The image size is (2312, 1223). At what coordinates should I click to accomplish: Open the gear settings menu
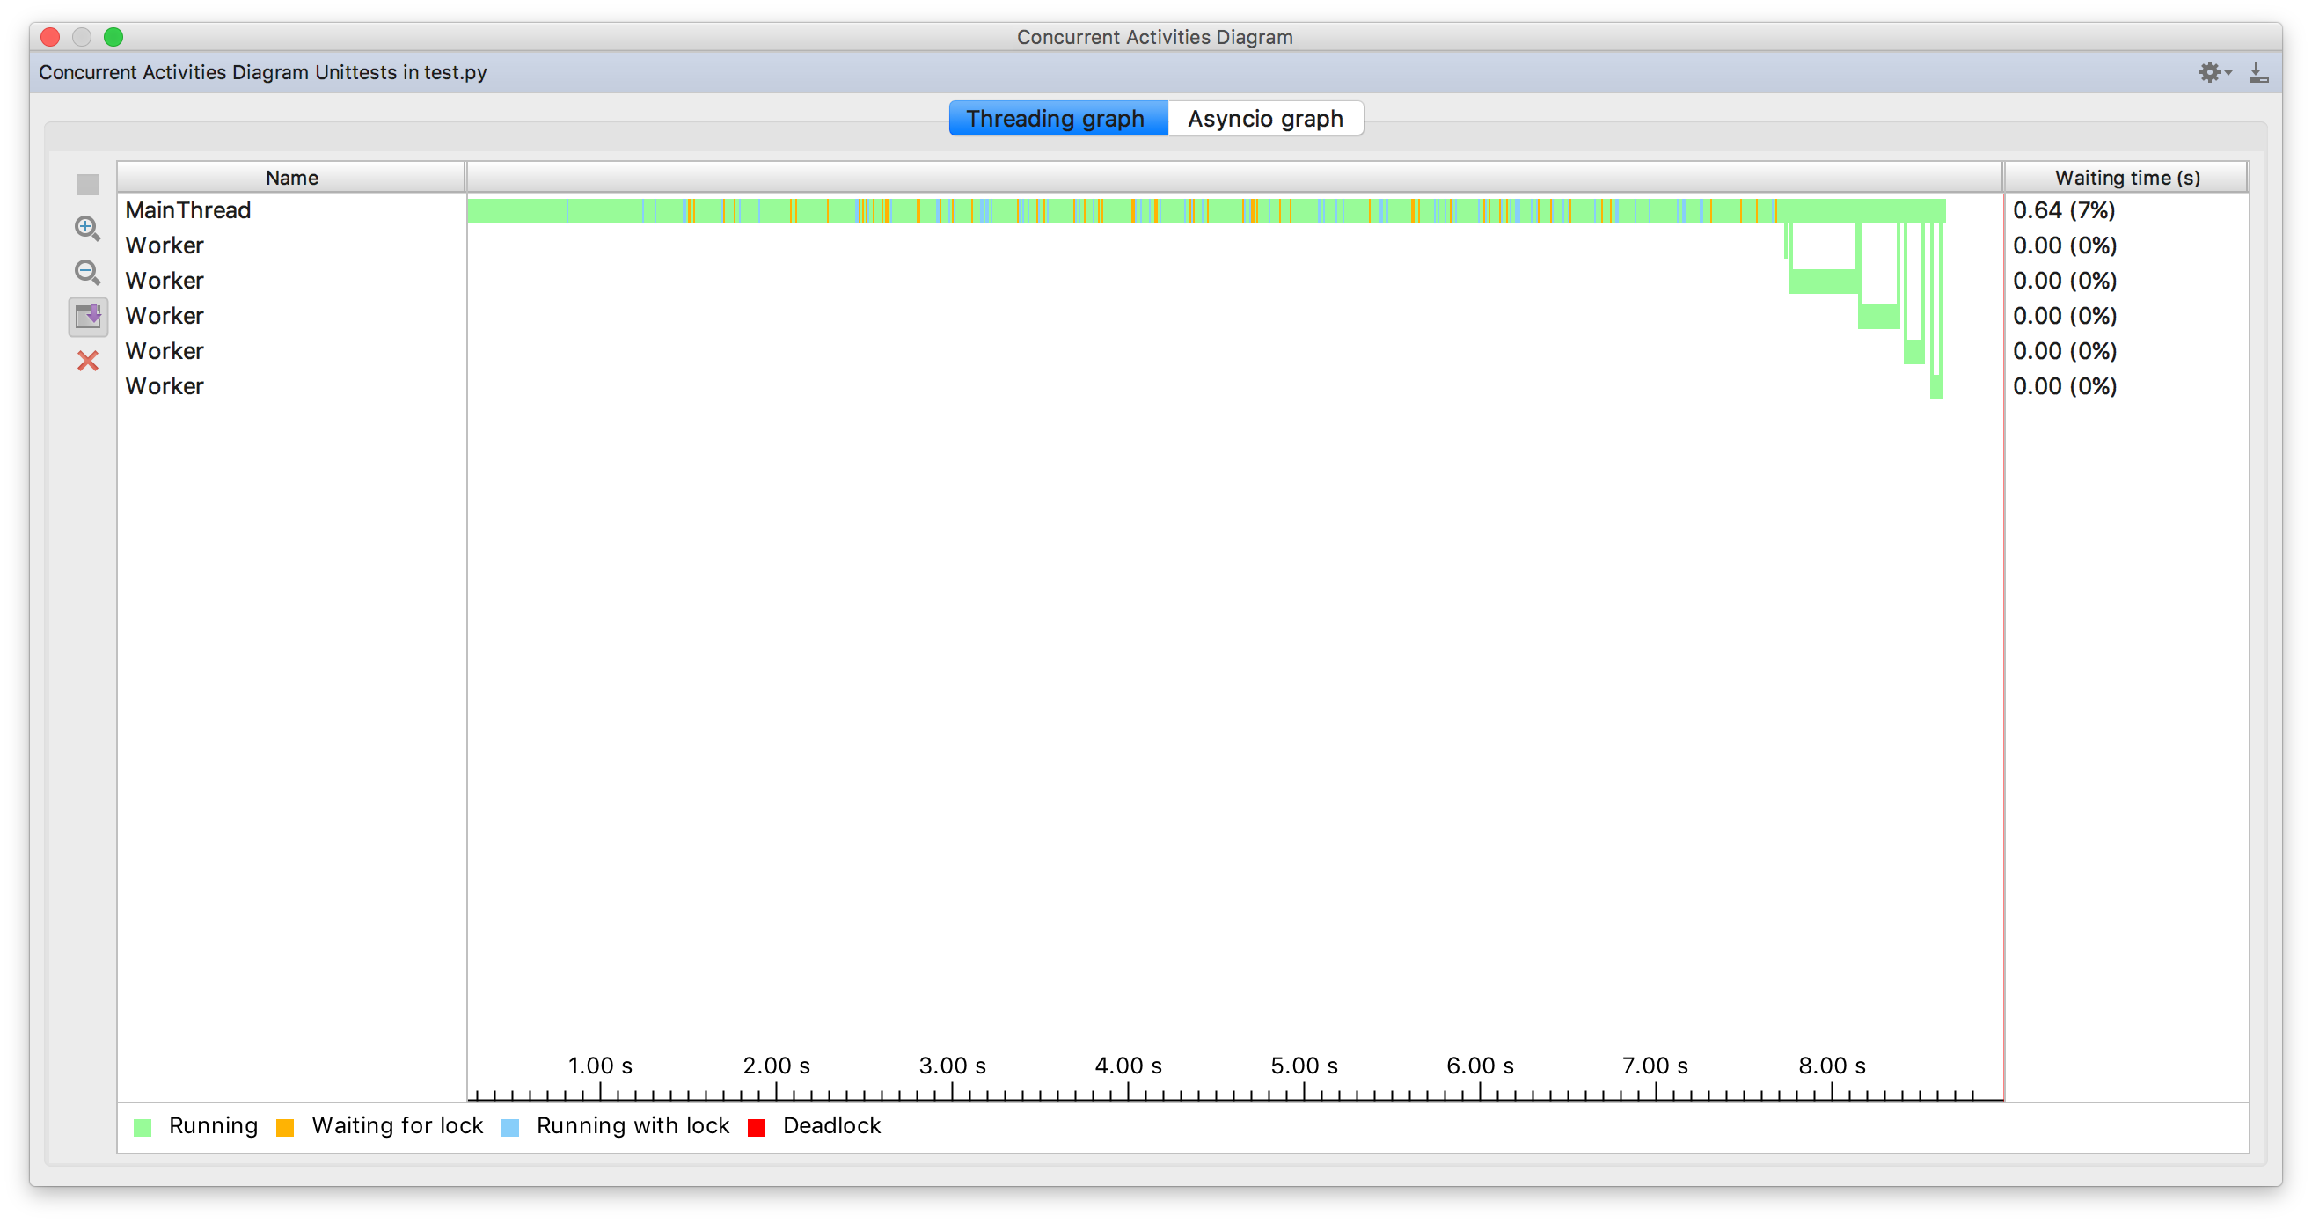click(2214, 72)
